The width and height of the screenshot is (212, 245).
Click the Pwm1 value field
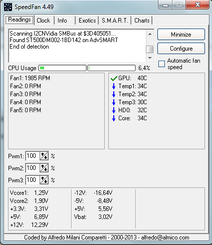pyautogui.click(x=33, y=156)
